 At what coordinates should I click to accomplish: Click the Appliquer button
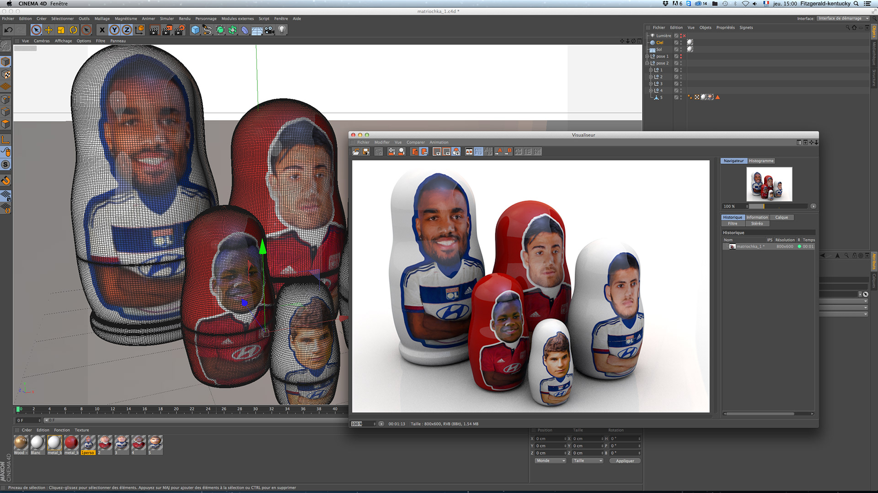point(625,461)
